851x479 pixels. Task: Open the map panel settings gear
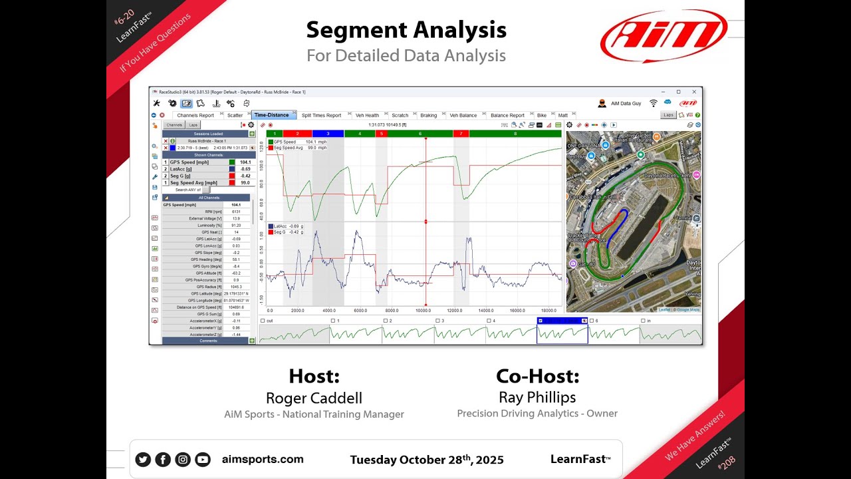point(569,125)
